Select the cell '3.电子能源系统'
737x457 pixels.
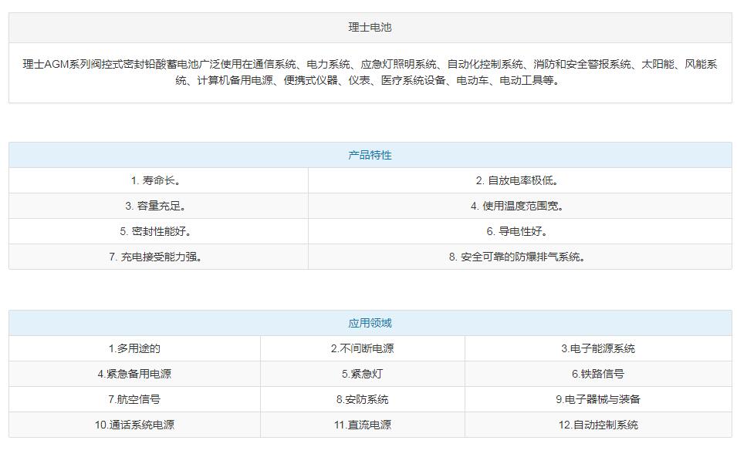[x=598, y=348]
